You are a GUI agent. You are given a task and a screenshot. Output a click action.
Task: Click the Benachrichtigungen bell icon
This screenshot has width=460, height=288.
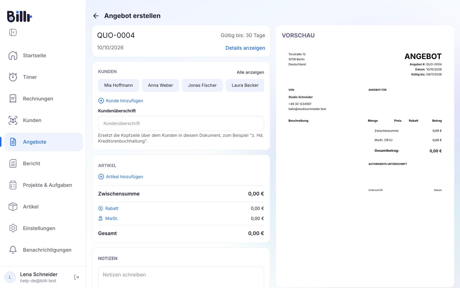click(13, 250)
